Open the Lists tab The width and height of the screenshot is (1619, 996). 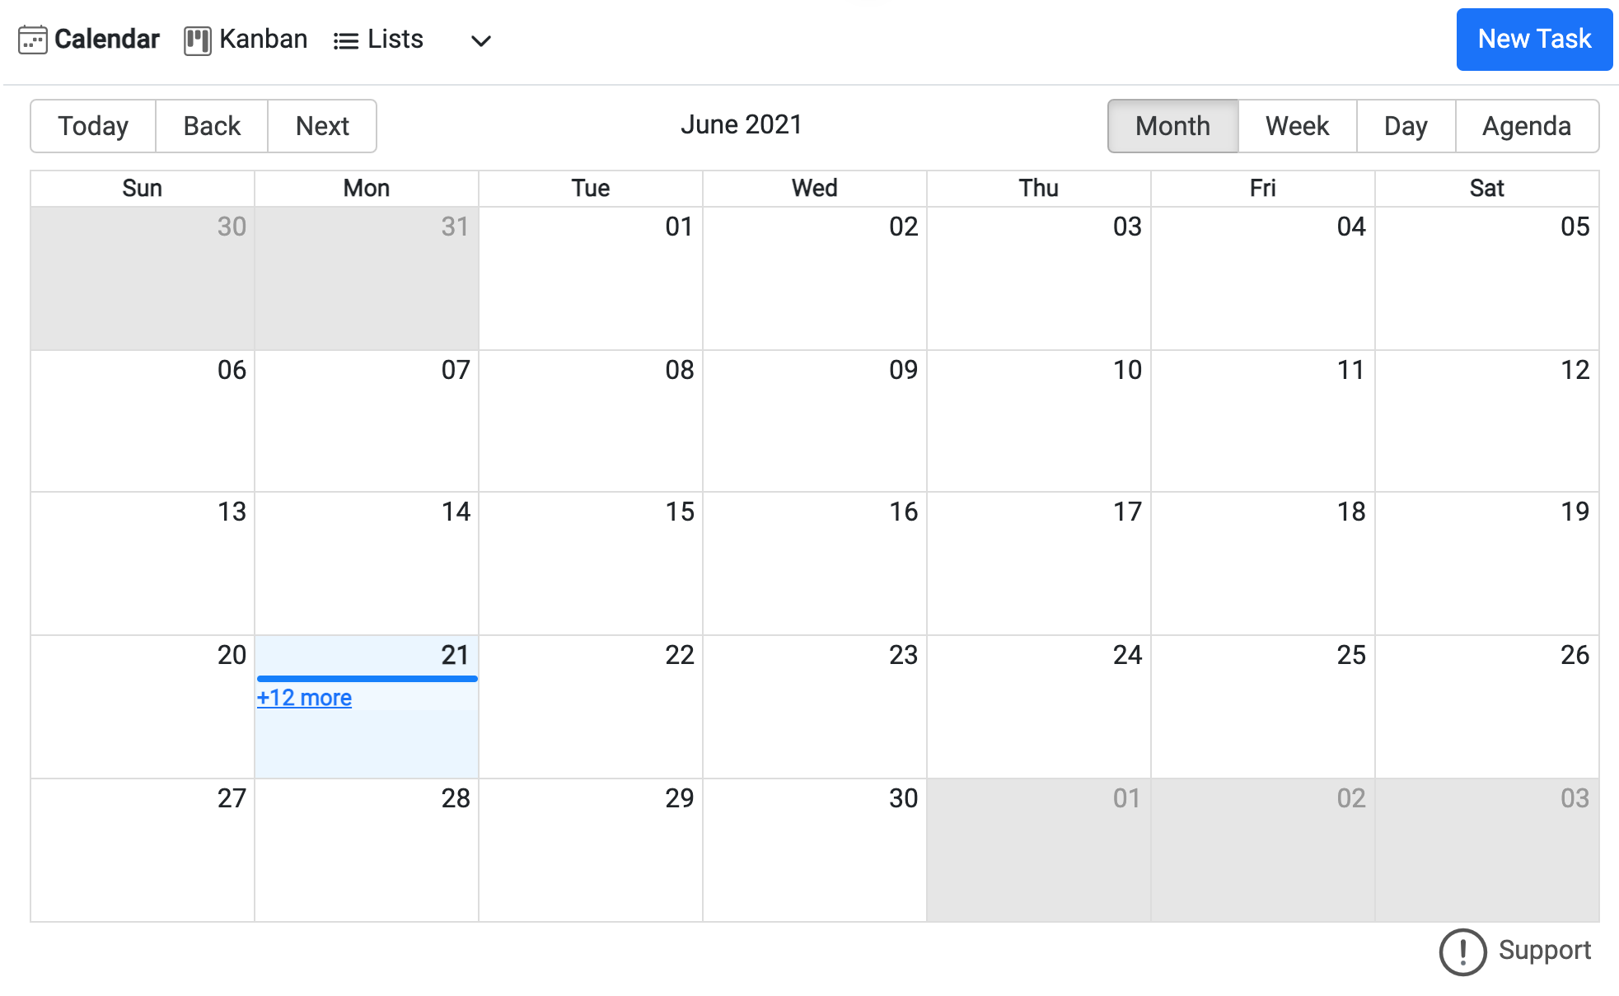[x=395, y=40]
